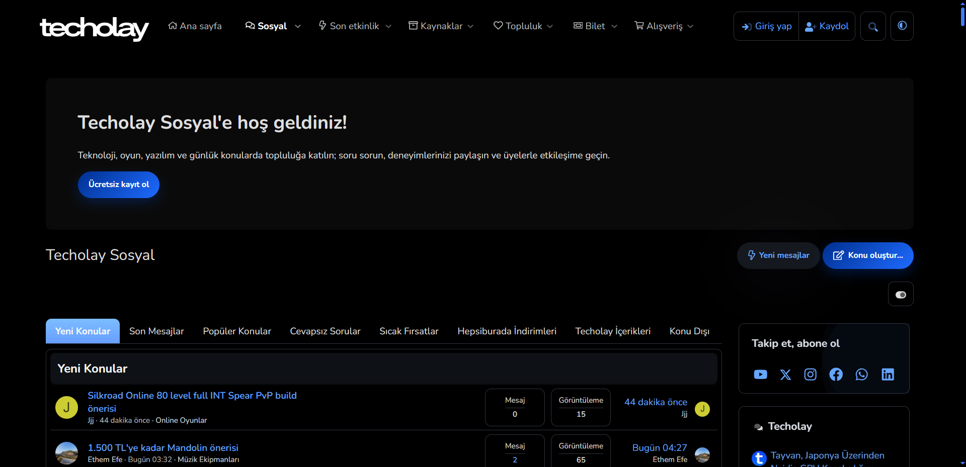
Task: Open the X social icon
Action: [785, 375]
